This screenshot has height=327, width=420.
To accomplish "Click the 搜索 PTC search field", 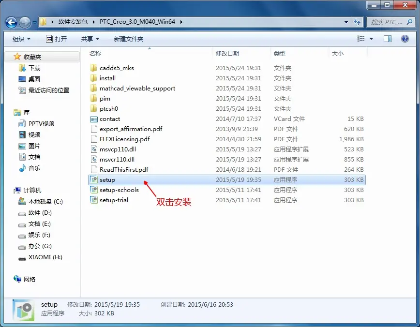I will pyautogui.click(x=386, y=22).
